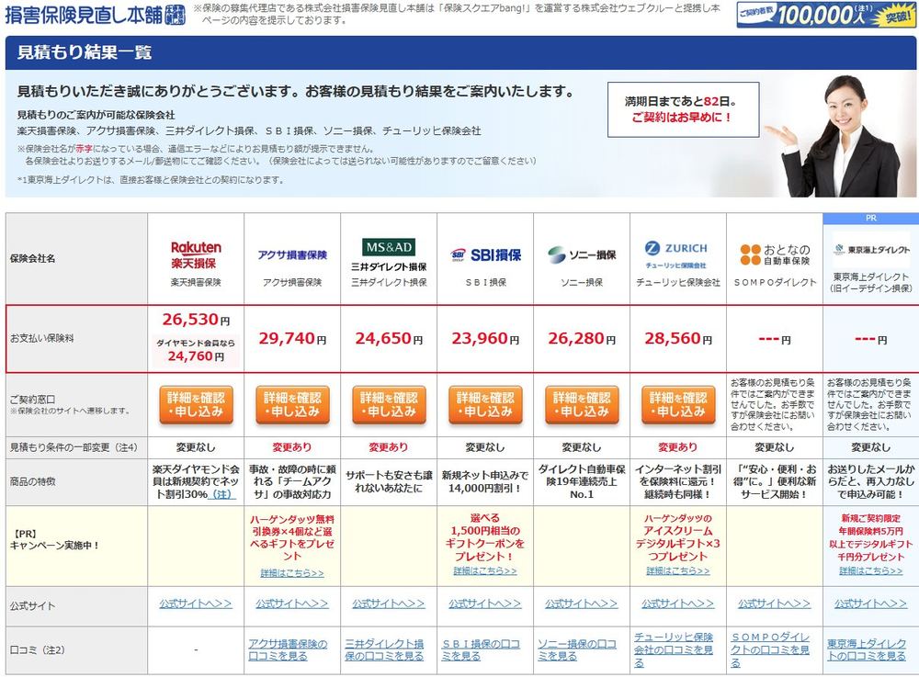Click the 東京海上ダイレクト logo
Viewport: 919px width, 677px height.
871,250
